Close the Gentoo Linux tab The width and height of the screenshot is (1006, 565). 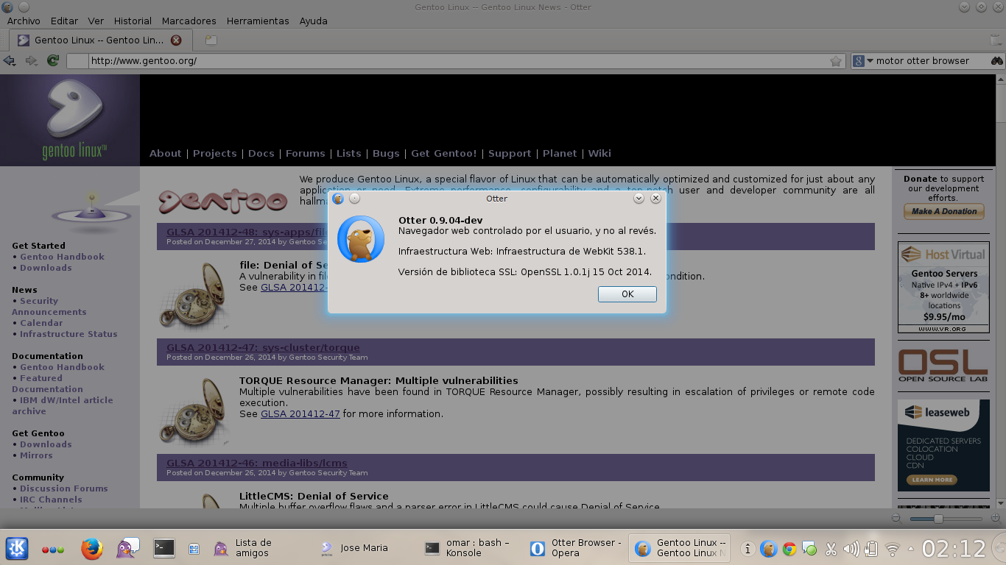coord(176,40)
